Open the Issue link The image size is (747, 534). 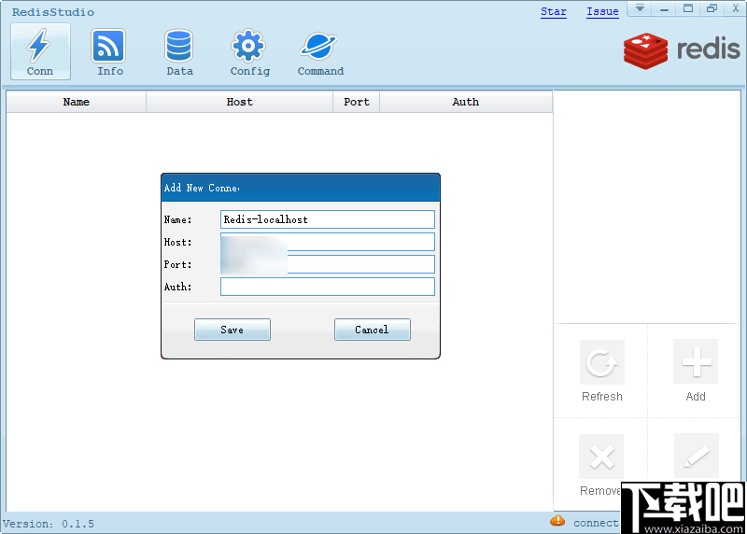click(x=602, y=11)
